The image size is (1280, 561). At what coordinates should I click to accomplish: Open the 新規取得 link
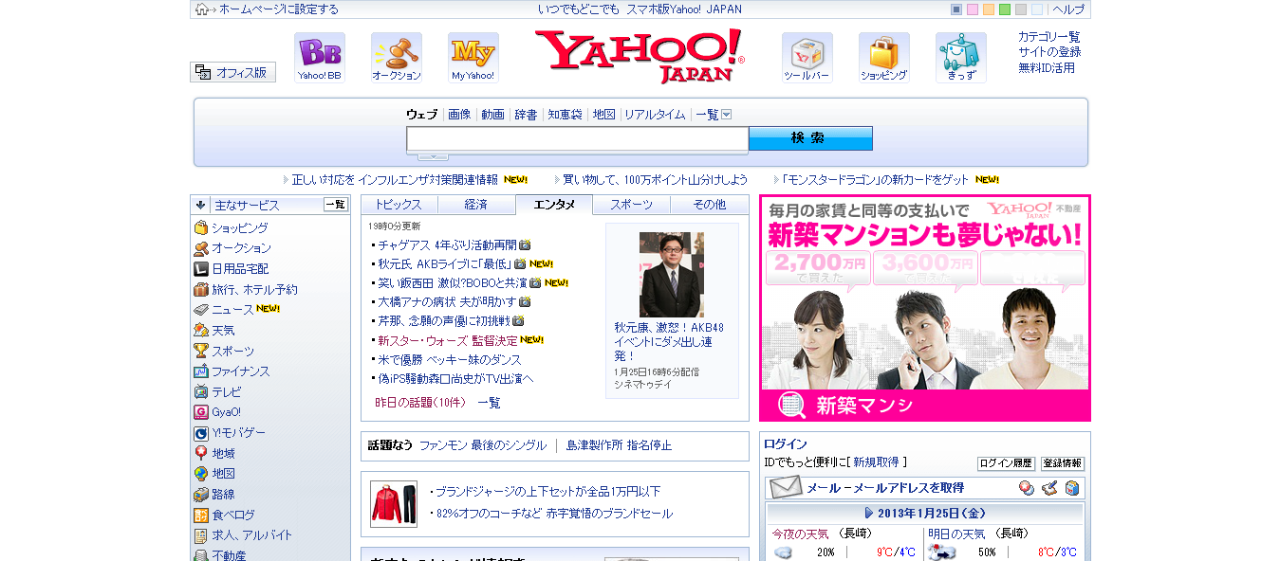[x=876, y=462]
